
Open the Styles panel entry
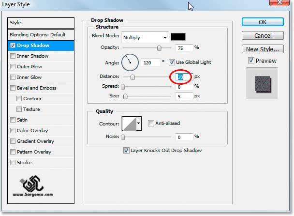point(41,22)
